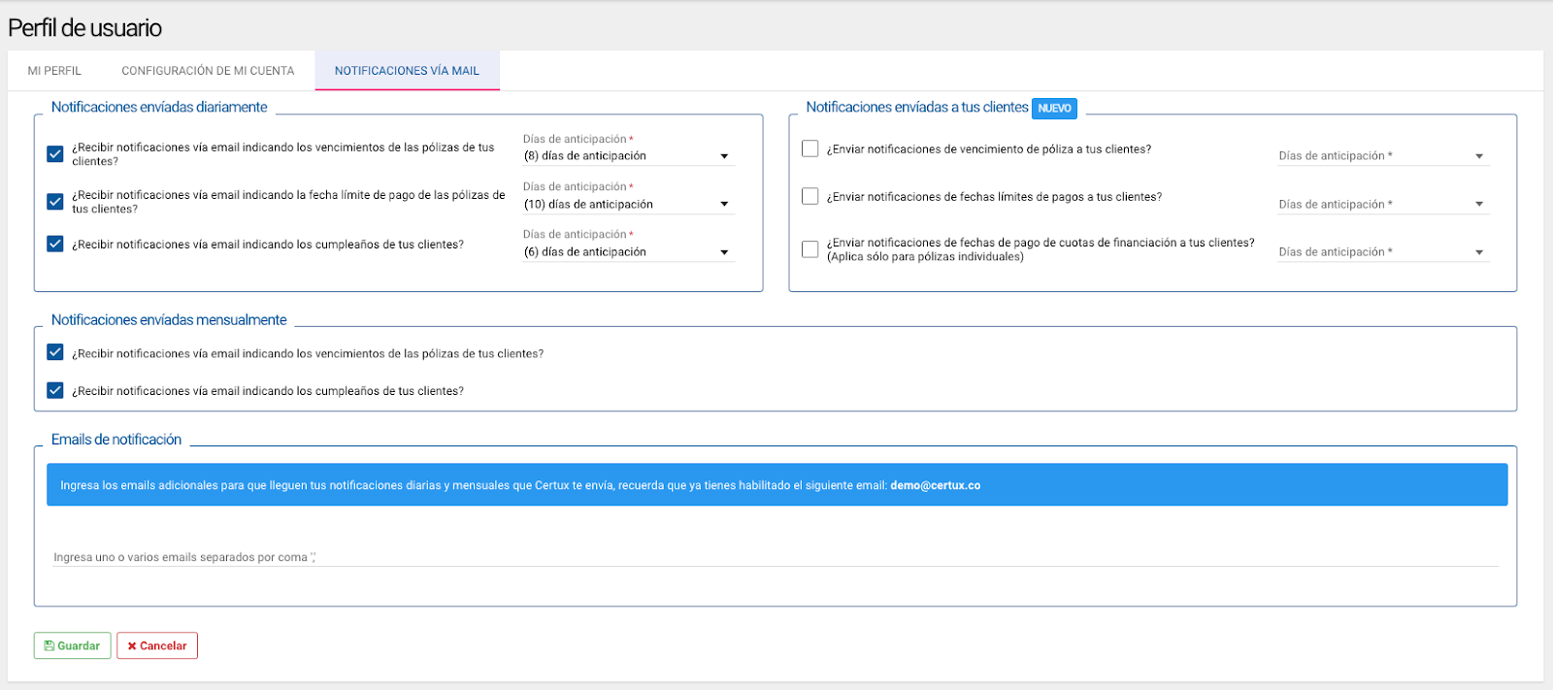The height and width of the screenshot is (690, 1553).
Task: Open días de anticipación dropdown for client payment deadlines
Action: click(x=1383, y=205)
